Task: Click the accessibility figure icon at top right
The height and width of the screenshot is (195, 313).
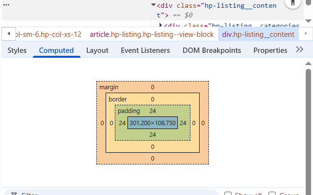Action: [x=293, y=3]
